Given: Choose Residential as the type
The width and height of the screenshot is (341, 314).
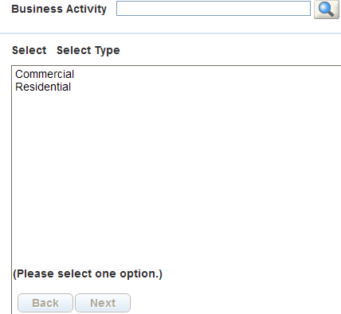Looking at the screenshot, I should [x=43, y=87].
